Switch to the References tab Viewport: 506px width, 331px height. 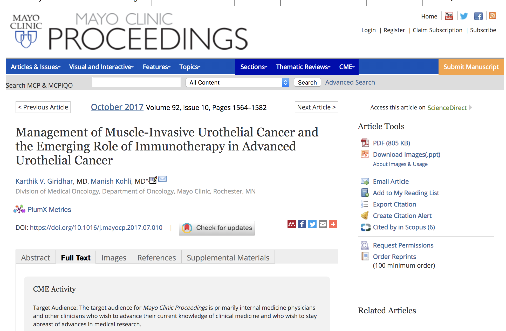pyautogui.click(x=157, y=258)
